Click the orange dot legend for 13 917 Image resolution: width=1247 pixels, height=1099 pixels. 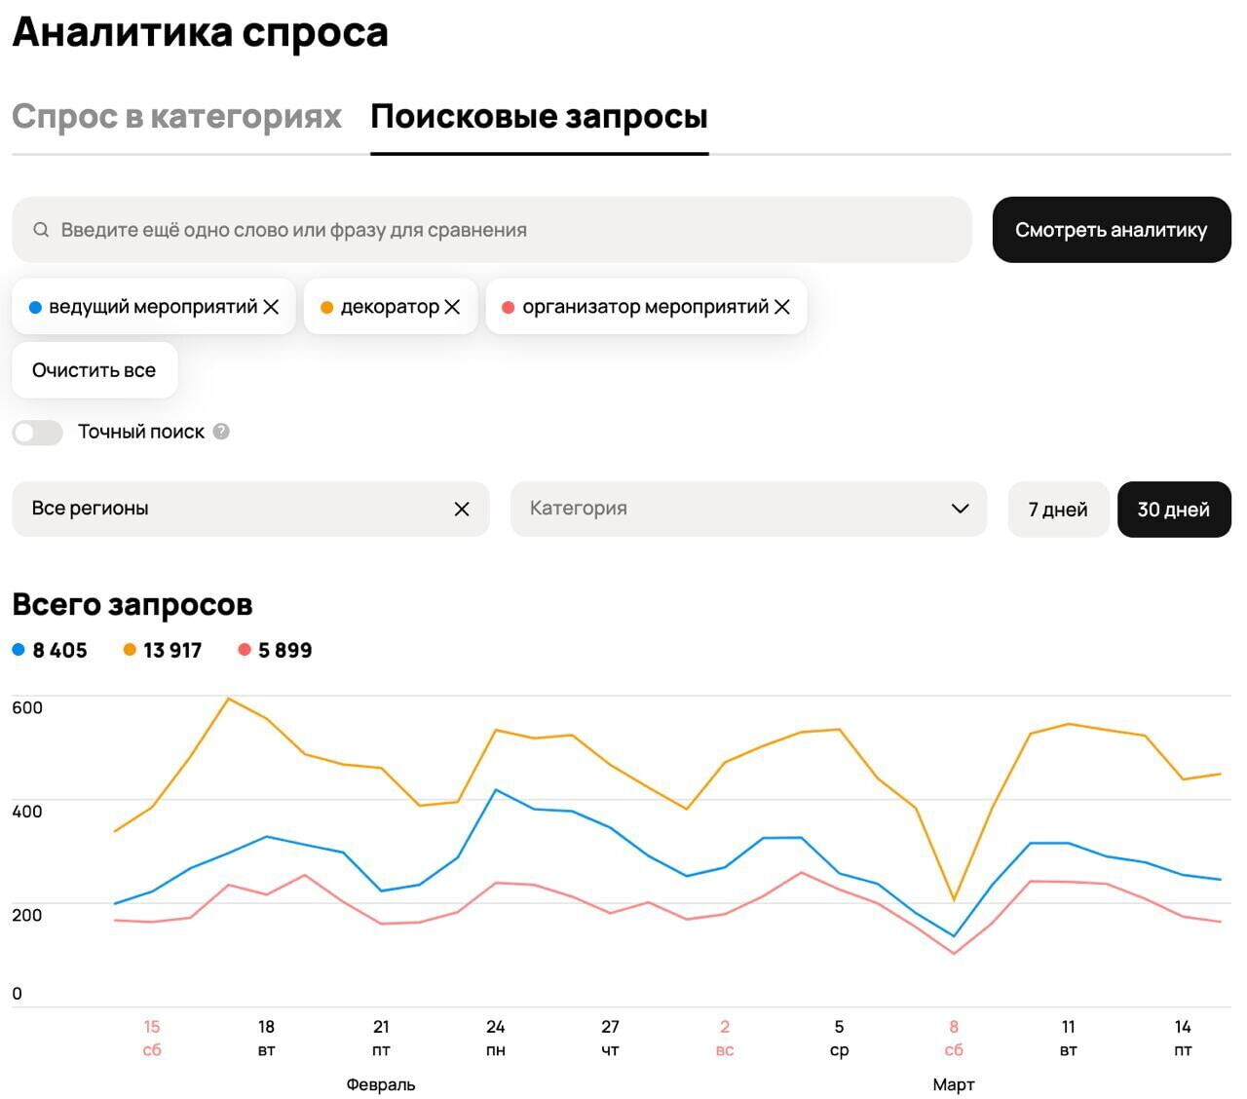[x=130, y=650]
